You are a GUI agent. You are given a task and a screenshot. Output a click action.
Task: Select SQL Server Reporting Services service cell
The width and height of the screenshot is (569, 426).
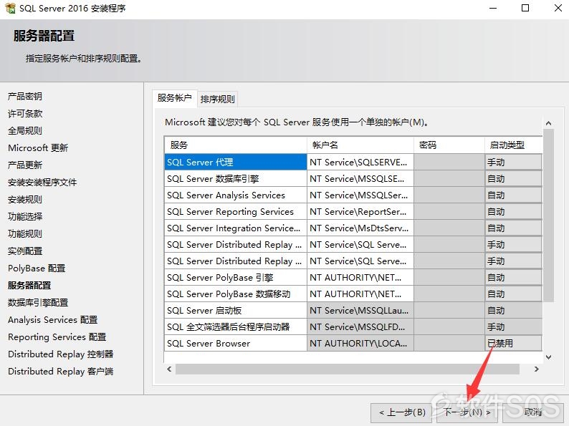(236, 212)
